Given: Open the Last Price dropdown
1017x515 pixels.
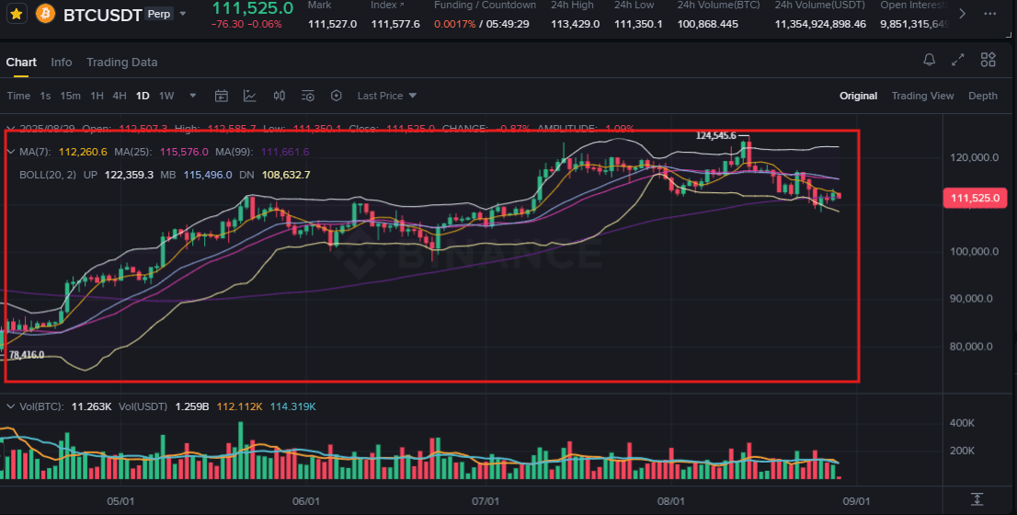Looking at the screenshot, I should click(386, 96).
